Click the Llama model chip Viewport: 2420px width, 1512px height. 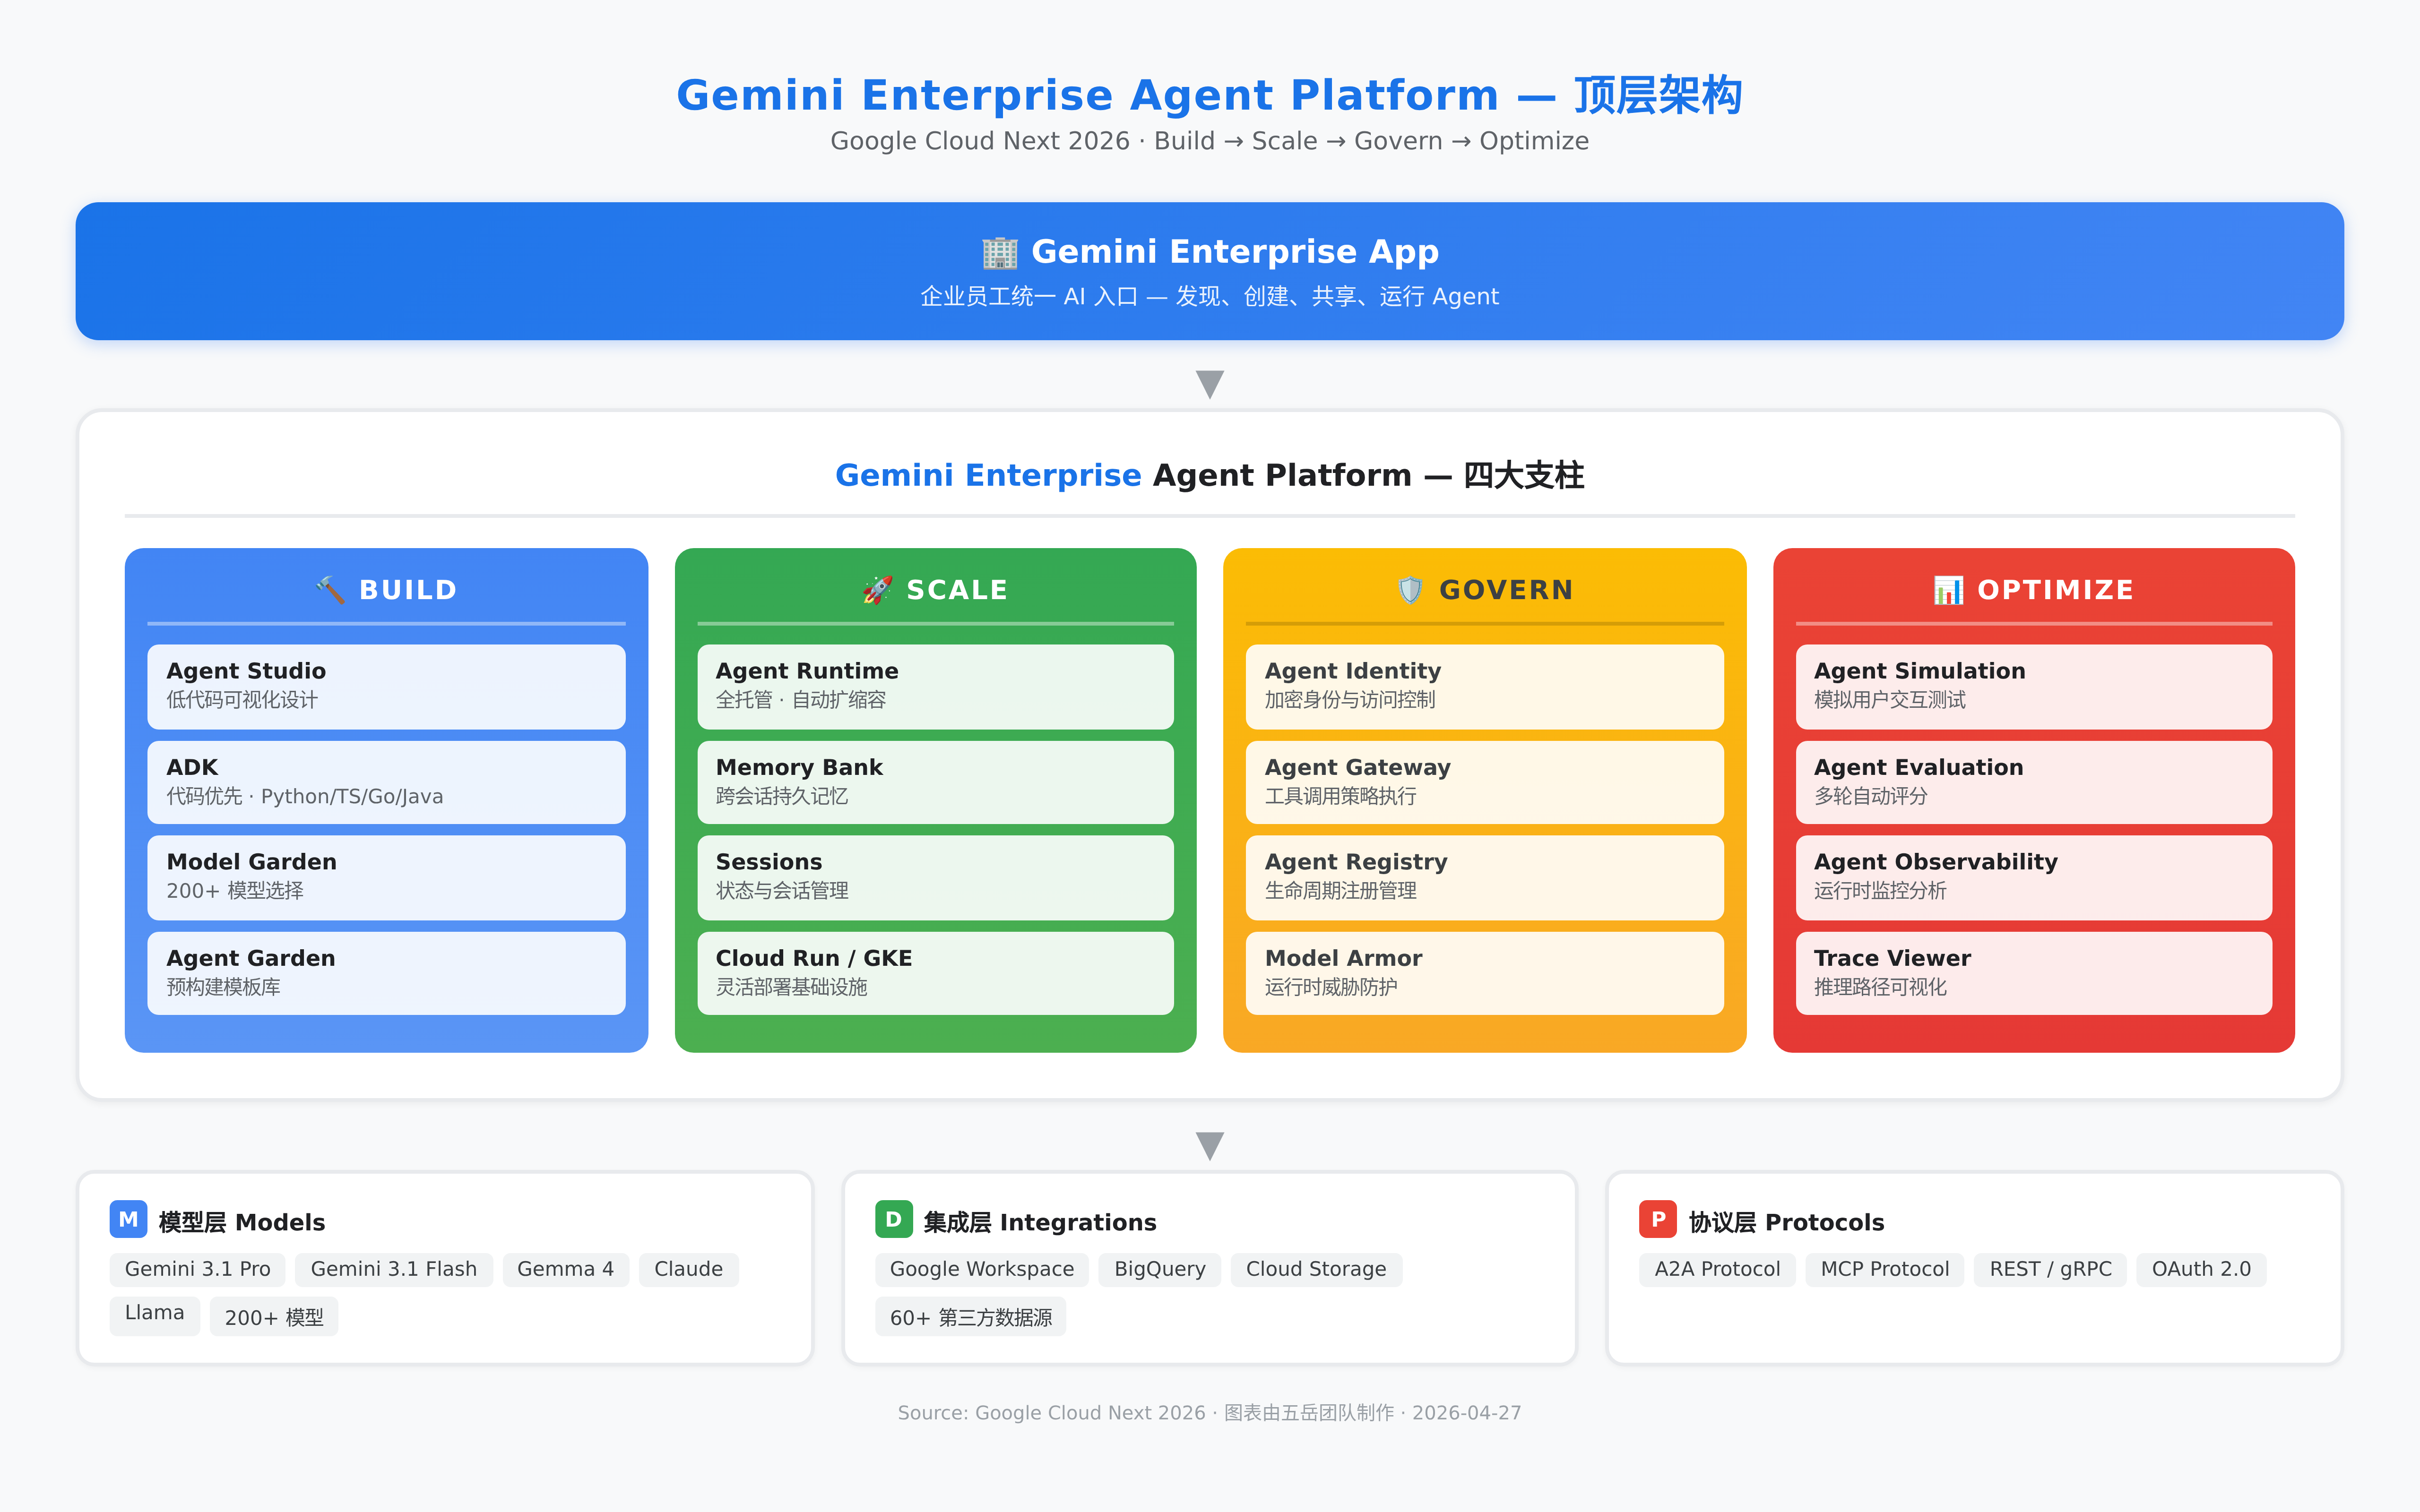coord(154,1315)
